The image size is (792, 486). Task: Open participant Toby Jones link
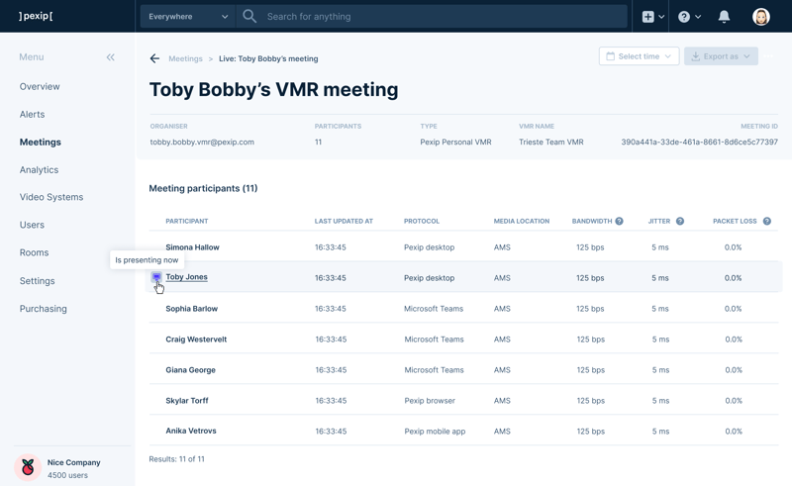pyautogui.click(x=186, y=277)
